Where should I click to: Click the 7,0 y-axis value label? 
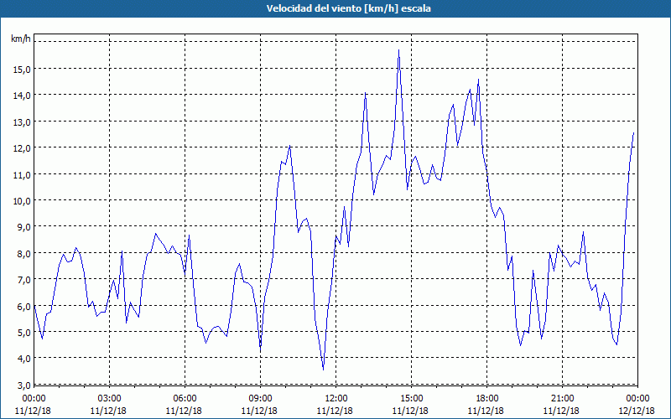(23, 279)
